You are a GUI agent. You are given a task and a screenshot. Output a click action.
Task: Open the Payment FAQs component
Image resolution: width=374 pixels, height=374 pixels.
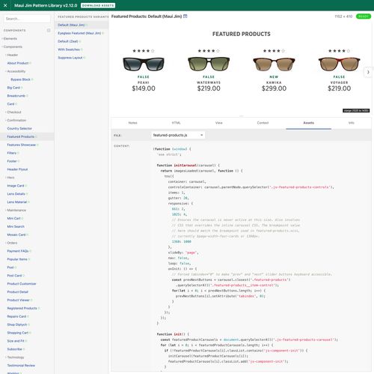[x=18, y=251]
